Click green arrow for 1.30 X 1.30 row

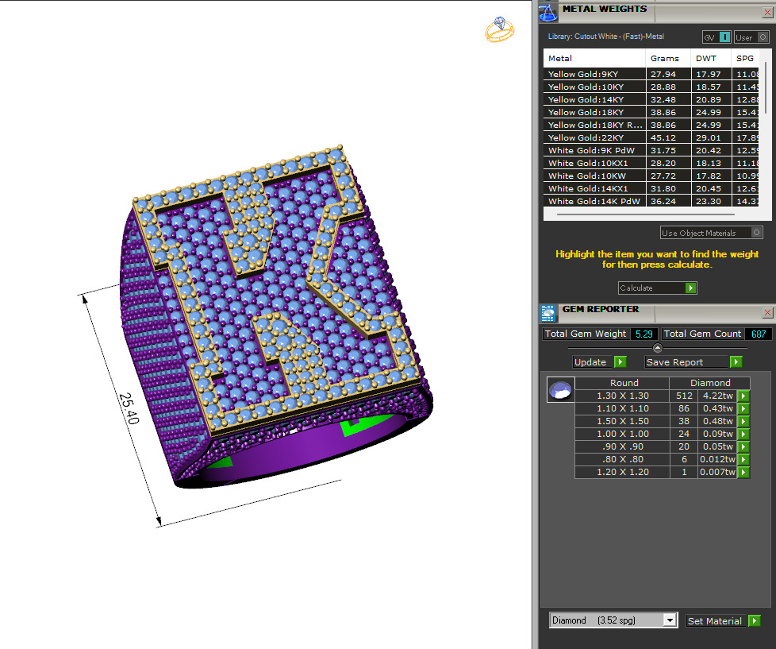(x=743, y=396)
